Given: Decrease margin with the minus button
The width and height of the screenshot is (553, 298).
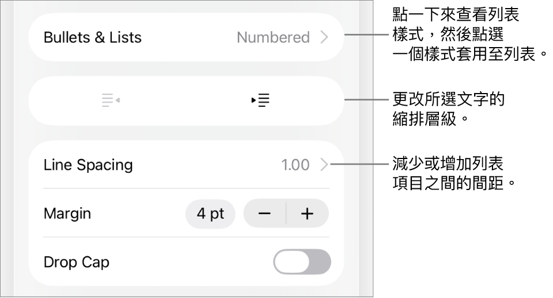Looking at the screenshot, I should click(x=265, y=214).
